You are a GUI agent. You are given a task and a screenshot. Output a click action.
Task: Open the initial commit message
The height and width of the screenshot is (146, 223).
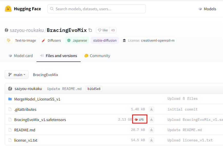182,109
